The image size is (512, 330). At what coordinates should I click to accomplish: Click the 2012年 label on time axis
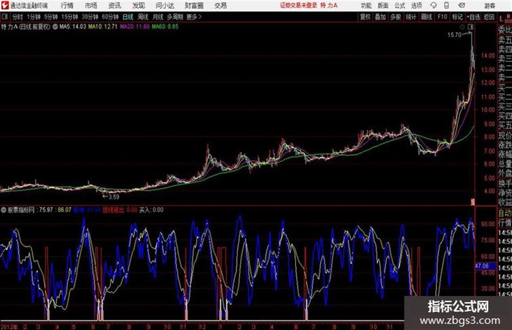[x=9, y=327]
